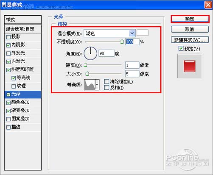The image size is (213, 175).
Task: Toggle the 预览 checkbox
Action: pyautogui.click(x=181, y=48)
